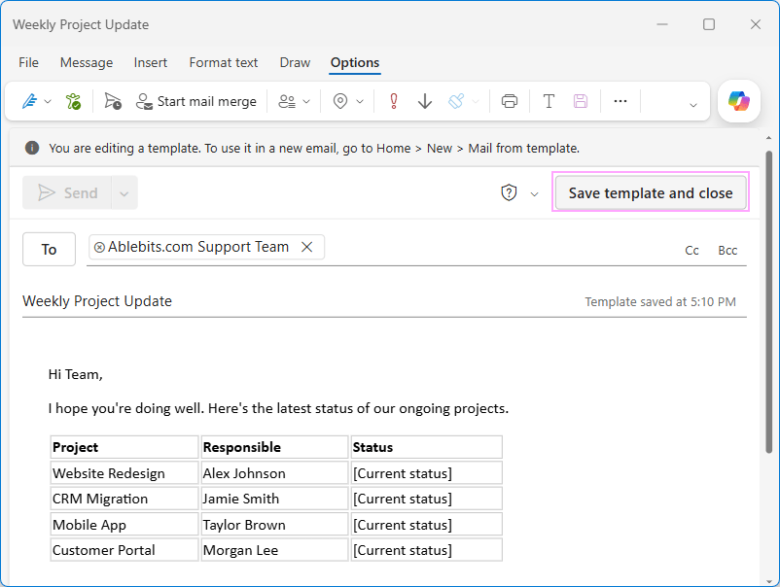Click the Project header cell

coord(124,447)
